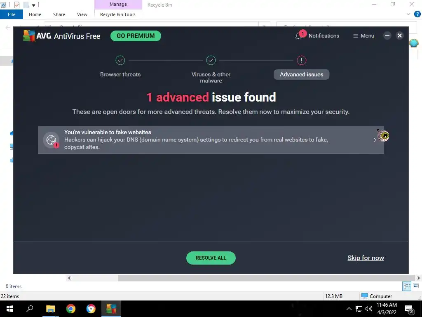Click the RESOLVE ALL button
Screen dimensions: 422x317
[x=211, y=258]
